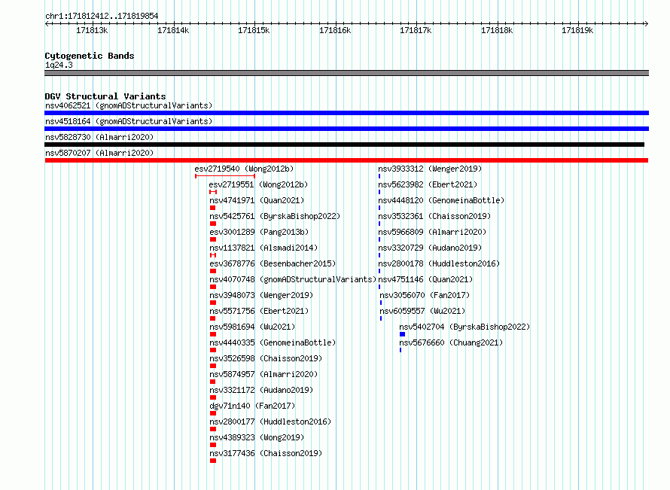Click nsv3177436 (Chaisson2019) label
Screen dimensions: 670x490
(266, 453)
